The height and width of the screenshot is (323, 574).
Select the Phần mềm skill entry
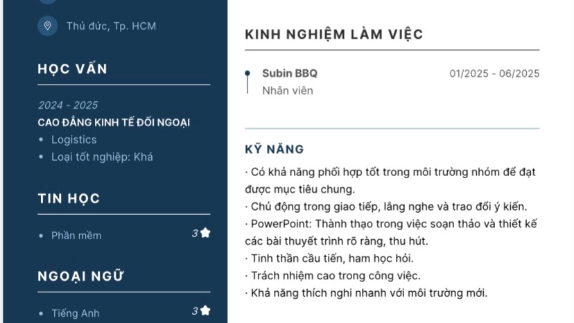tap(76, 236)
